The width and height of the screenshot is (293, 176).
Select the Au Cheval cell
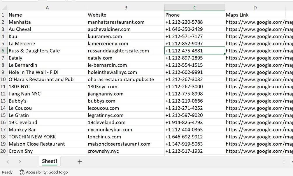click(47, 29)
